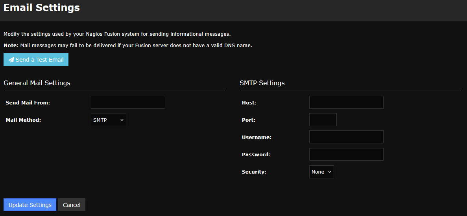
Task: Click the 'Username:' label
Action: pos(257,137)
